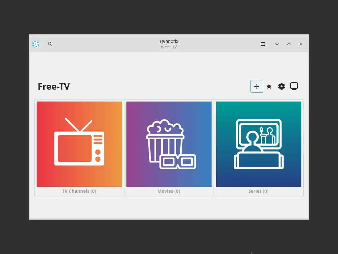Open the hamburger menu in the titlebar
Screen dimensions: 338x254
[262, 44]
